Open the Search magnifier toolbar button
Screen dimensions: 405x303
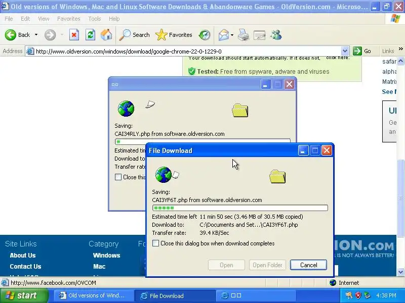tap(135, 35)
